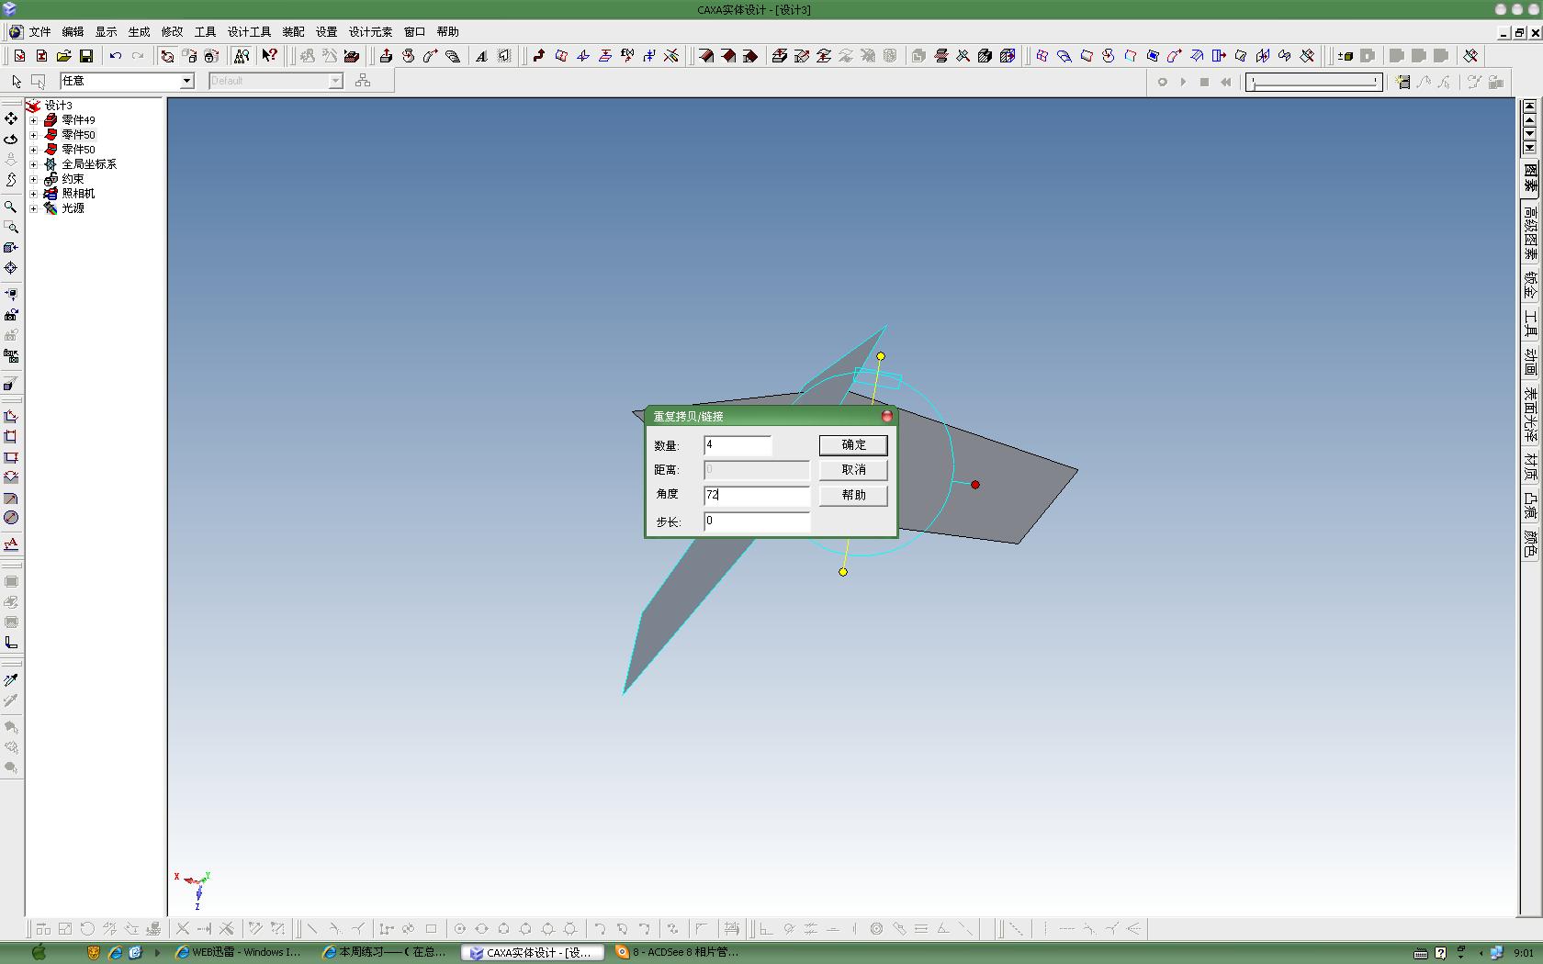Click the red handle on the triball circle

975,485
